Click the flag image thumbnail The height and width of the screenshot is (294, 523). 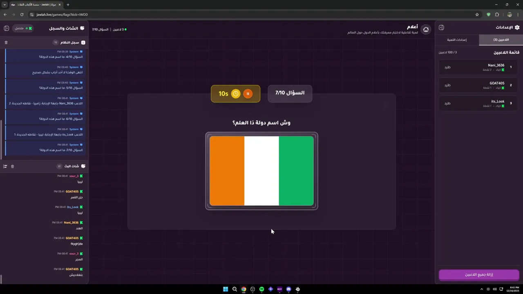[261, 171]
